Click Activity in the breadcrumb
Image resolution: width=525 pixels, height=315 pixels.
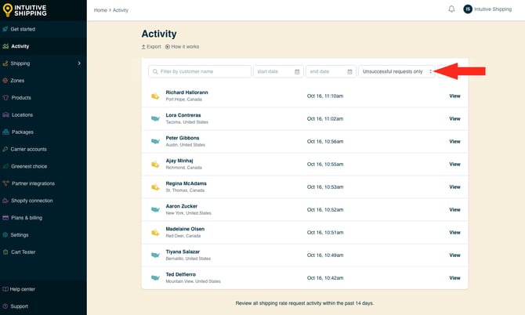[121, 10]
